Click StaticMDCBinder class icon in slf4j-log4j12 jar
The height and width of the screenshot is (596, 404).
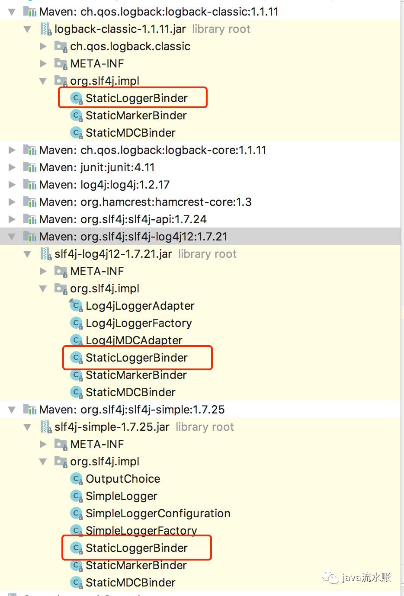coord(77,393)
